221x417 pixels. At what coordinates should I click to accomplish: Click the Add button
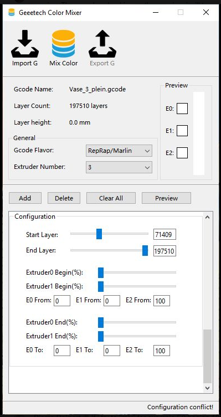pos(25,198)
